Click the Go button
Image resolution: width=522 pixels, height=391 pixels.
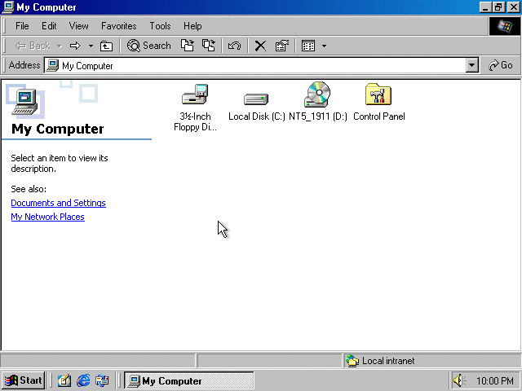point(500,65)
